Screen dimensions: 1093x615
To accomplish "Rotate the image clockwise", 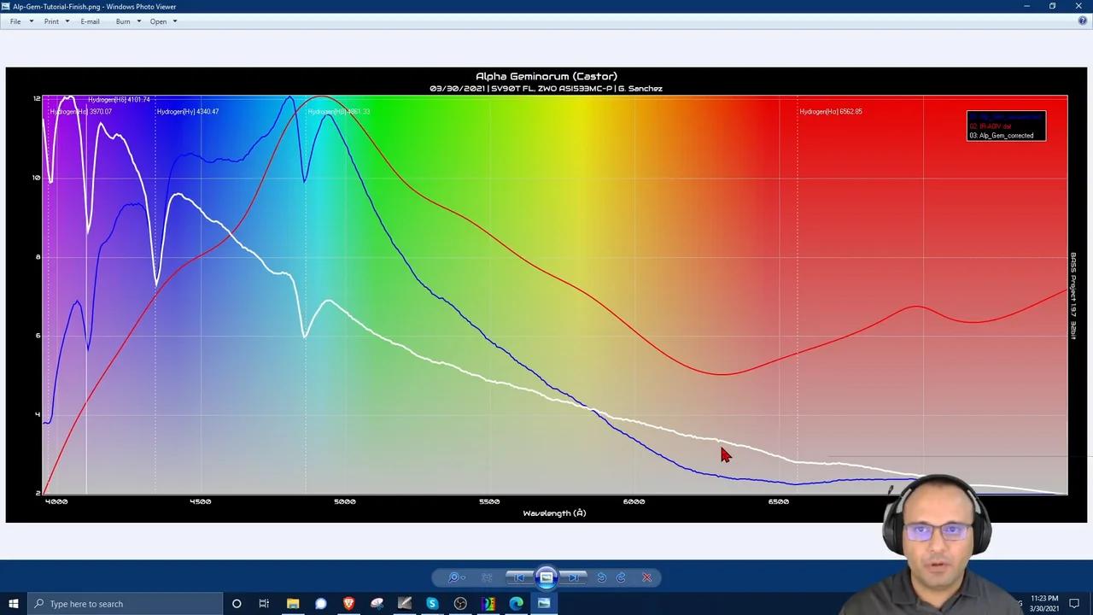I will coord(621,577).
